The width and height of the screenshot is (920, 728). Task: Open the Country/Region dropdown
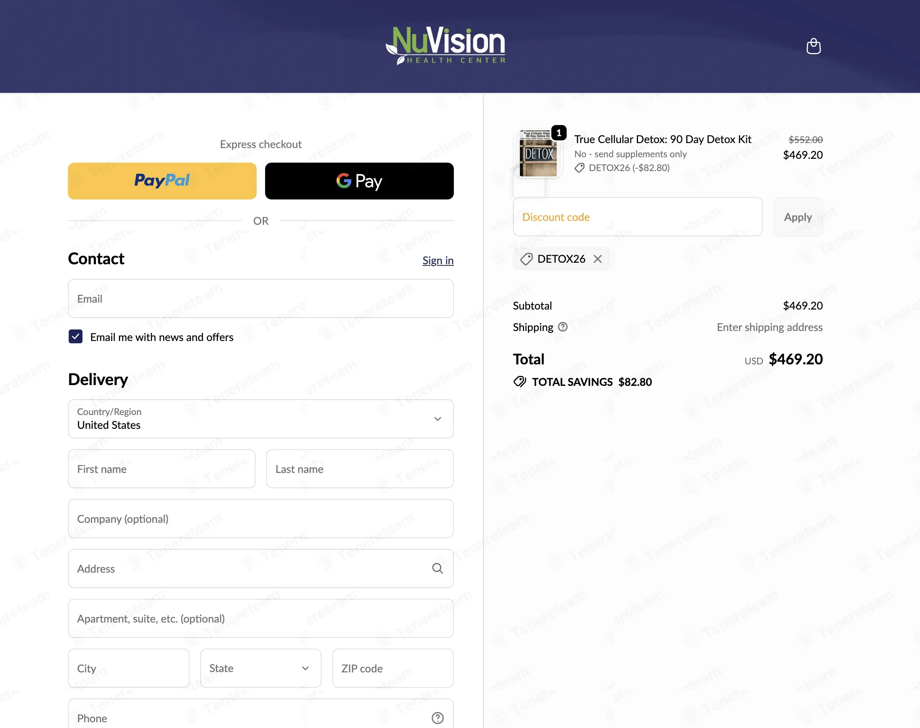click(x=261, y=418)
